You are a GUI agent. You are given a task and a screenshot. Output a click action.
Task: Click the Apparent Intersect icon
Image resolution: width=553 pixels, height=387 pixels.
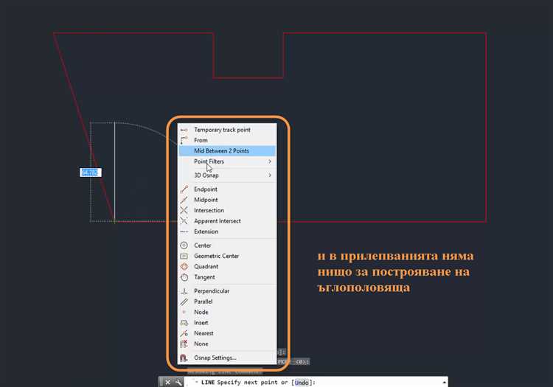[184, 221]
